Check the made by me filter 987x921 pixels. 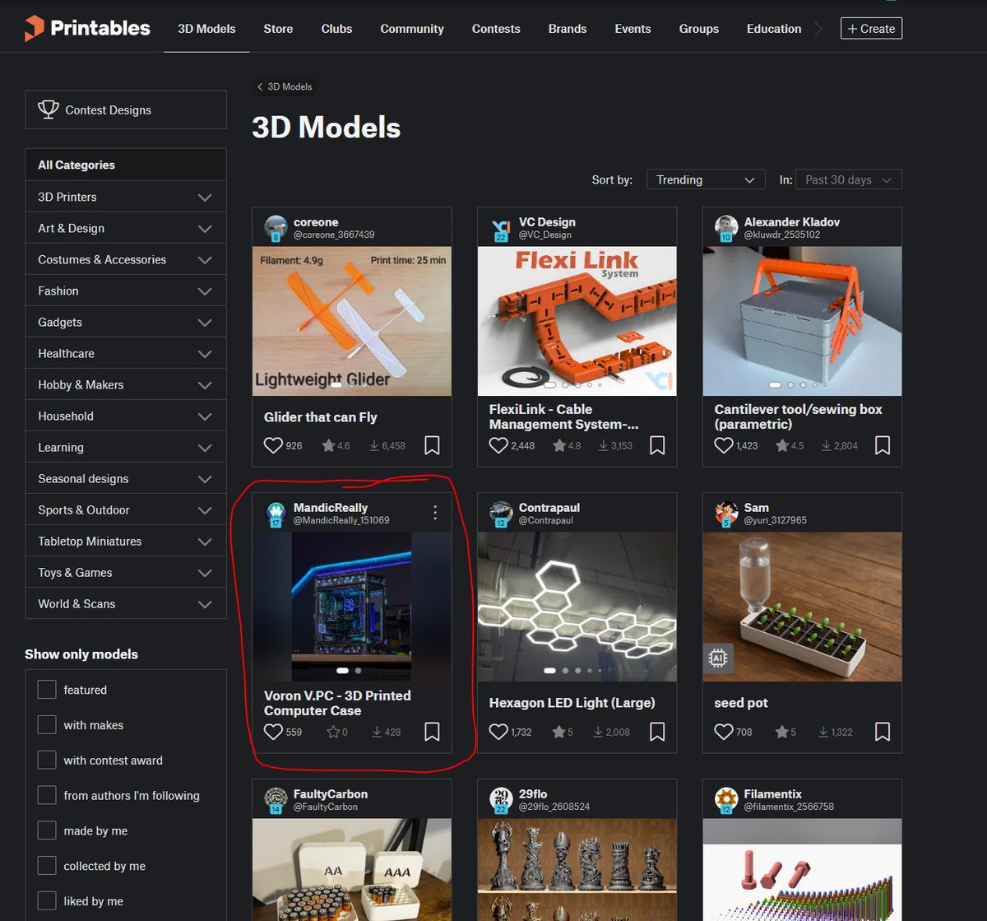[x=47, y=830]
